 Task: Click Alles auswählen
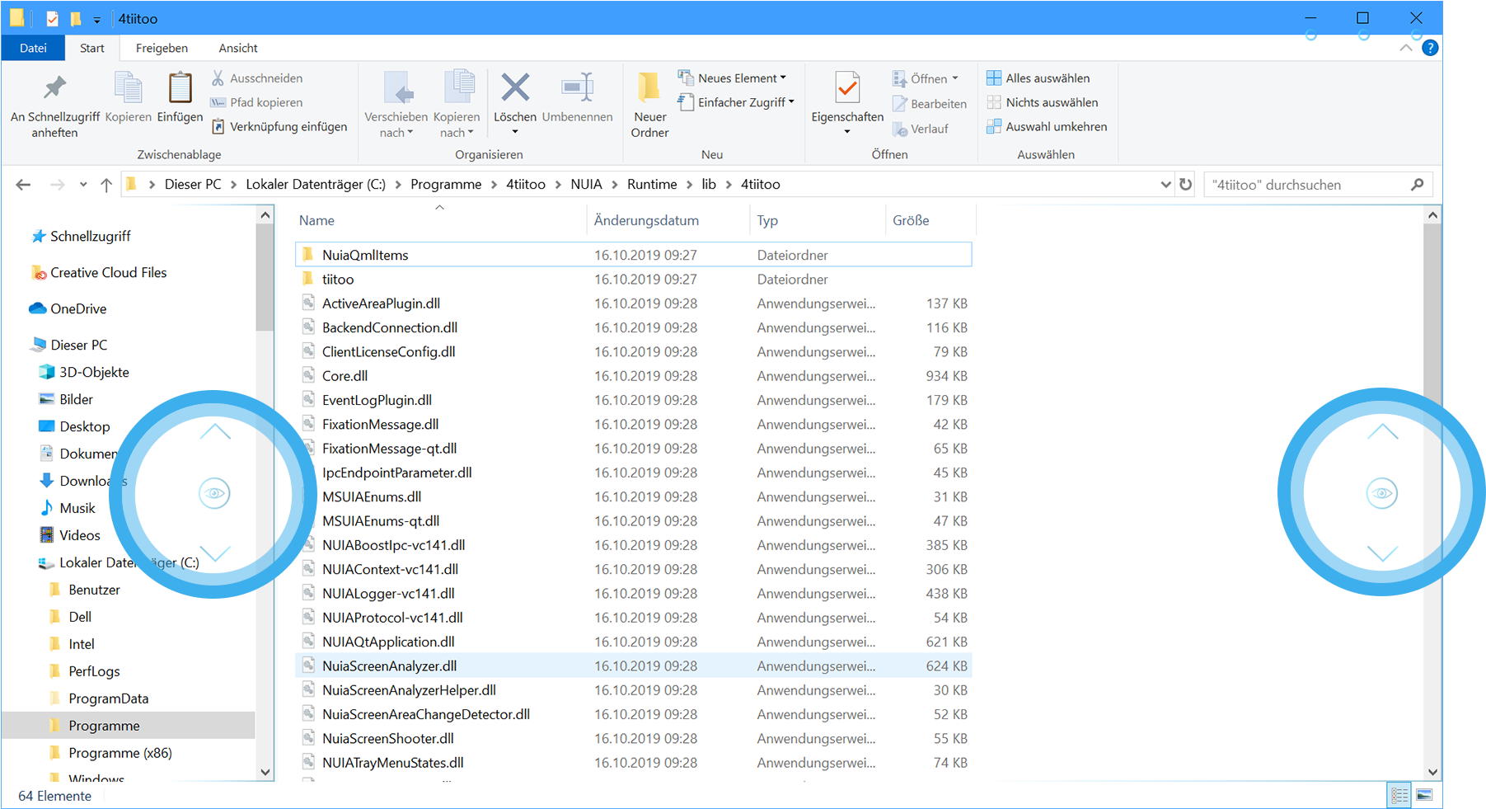(x=1038, y=78)
